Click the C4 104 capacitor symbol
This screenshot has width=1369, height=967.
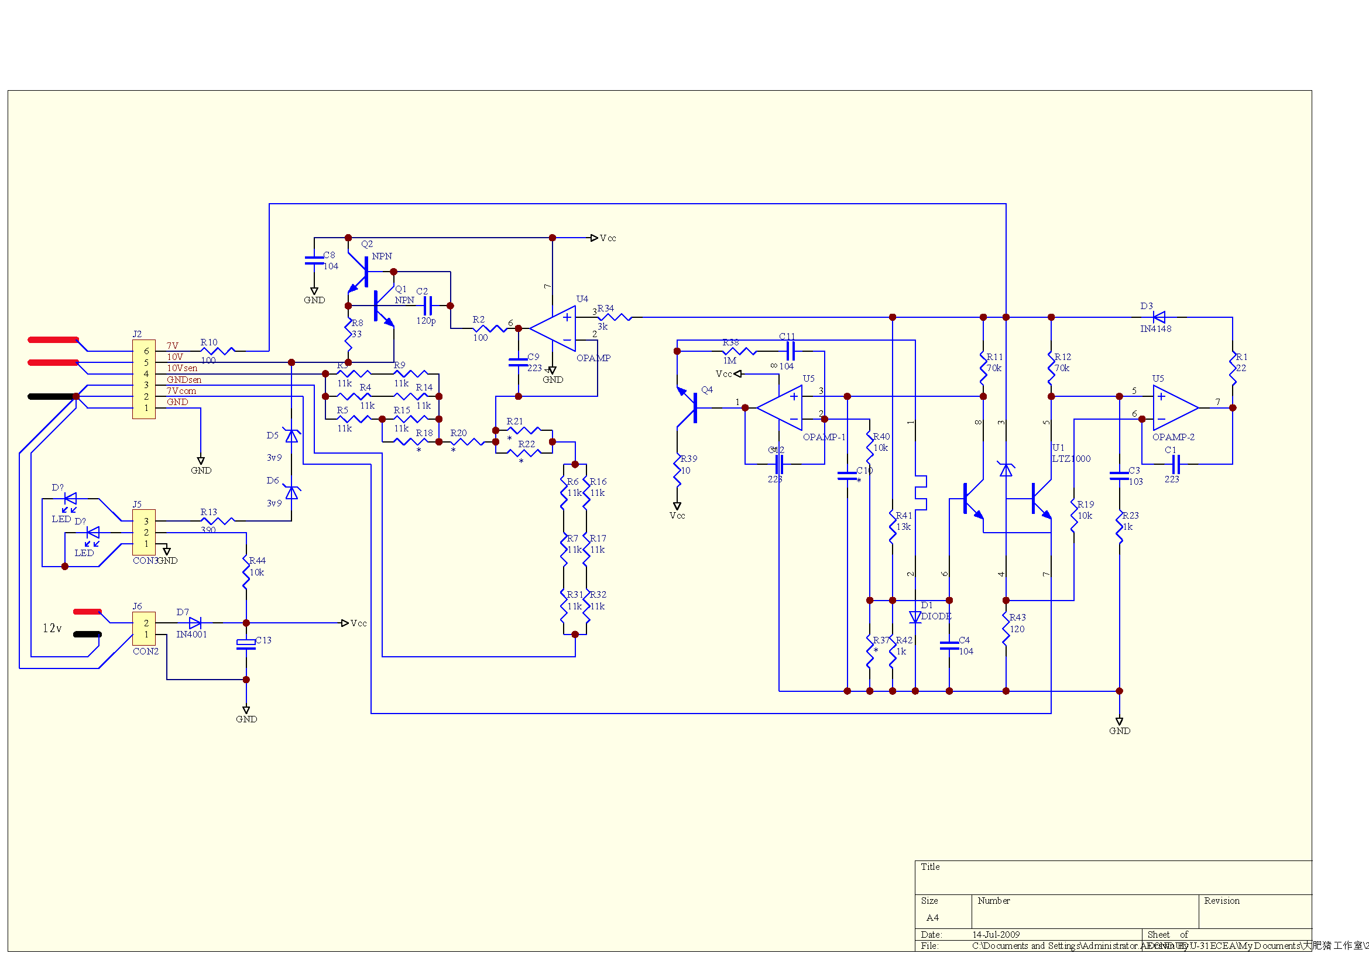point(949,646)
